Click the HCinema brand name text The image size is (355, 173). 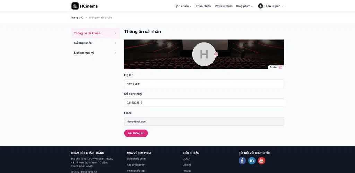point(89,6)
